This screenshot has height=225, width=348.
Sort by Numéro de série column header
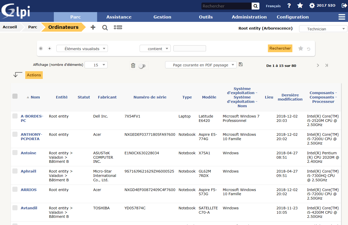coord(150,97)
